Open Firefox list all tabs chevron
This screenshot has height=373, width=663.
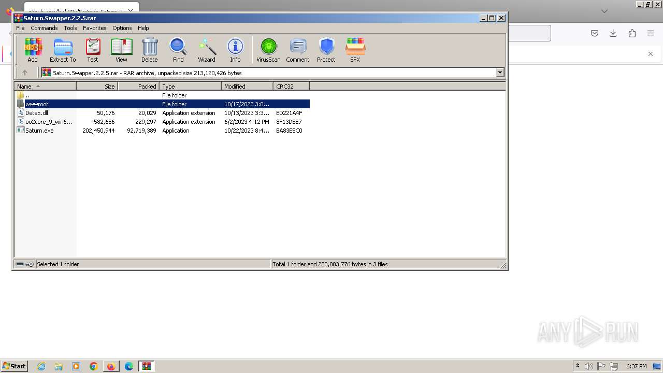pyautogui.click(x=604, y=11)
